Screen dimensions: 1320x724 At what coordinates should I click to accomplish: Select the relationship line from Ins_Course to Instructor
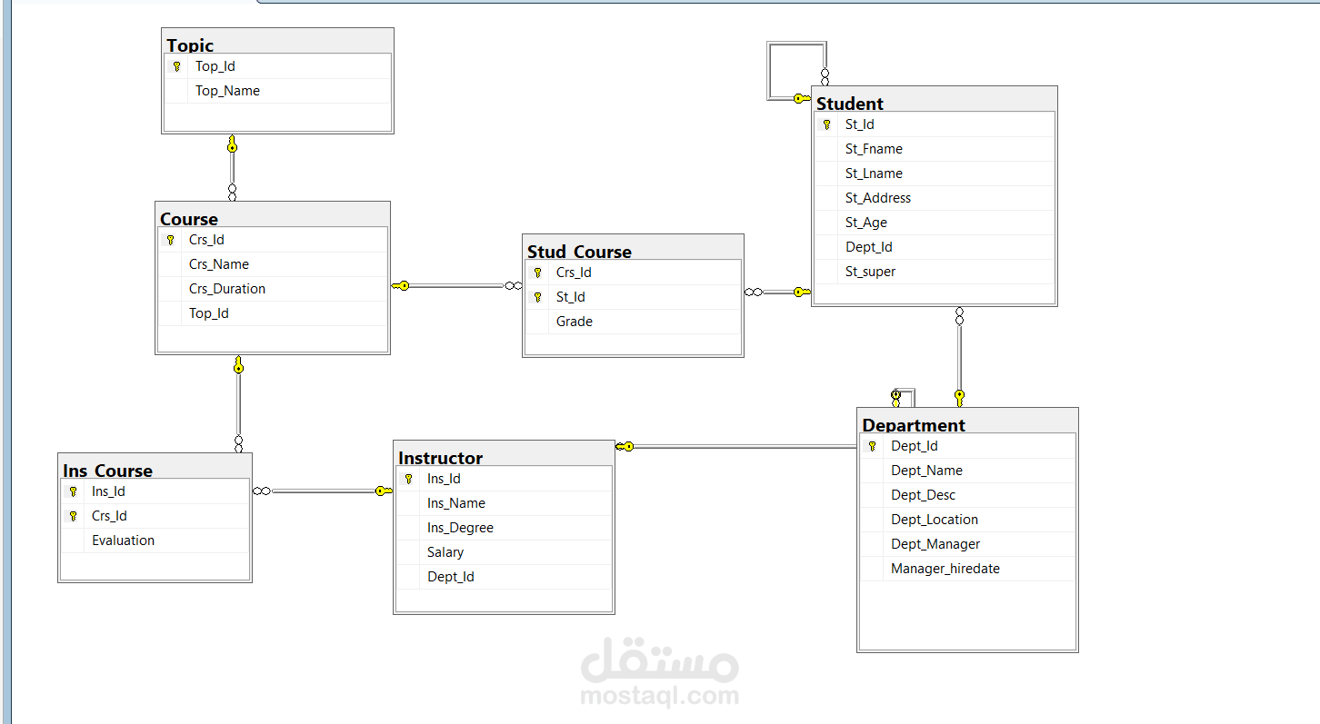tap(323, 491)
